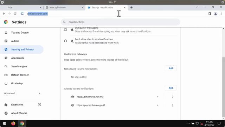The width and height of the screenshot is (225, 127).
Task: Click https://time4news.net:443 entry text
Action: 90,97
